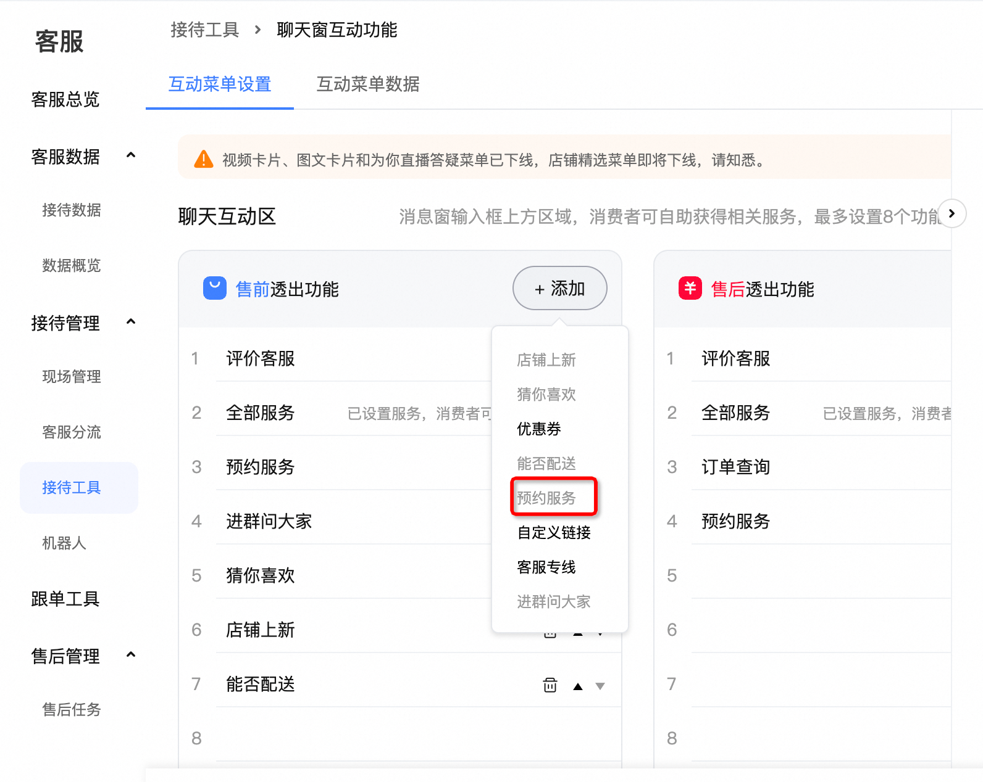Switch to the 互动菜单数据 tab
Viewport: 983px width, 782px height.
point(368,84)
